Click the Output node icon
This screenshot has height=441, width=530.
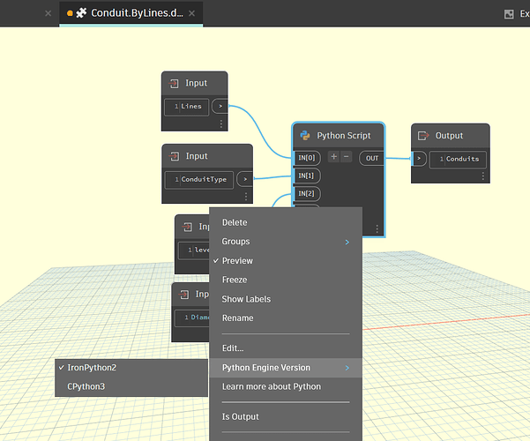click(424, 136)
